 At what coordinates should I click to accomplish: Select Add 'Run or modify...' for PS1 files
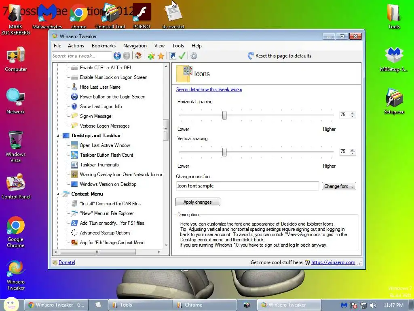[x=112, y=223]
